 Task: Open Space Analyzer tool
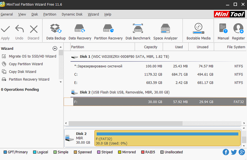(x=165, y=29)
